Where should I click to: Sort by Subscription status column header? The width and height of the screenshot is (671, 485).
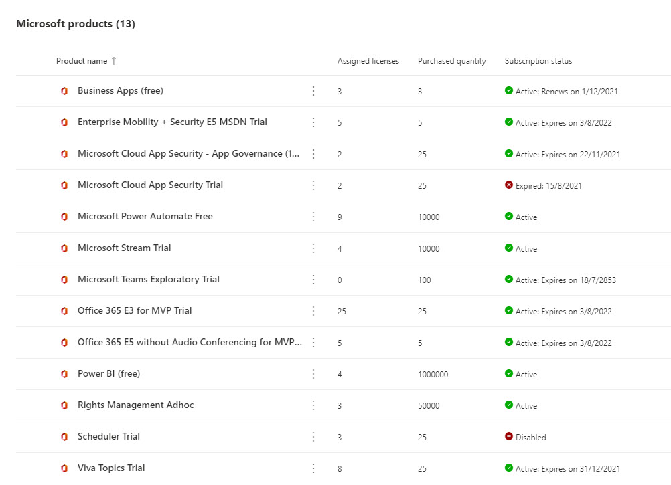coord(538,61)
